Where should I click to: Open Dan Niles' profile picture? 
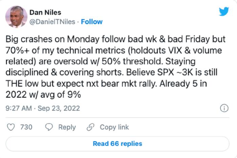point(16,17)
